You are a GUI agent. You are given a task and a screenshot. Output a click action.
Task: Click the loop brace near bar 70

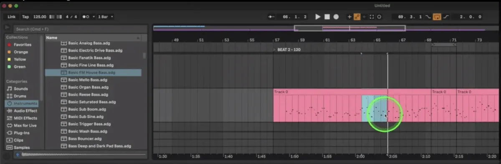click(x=443, y=44)
